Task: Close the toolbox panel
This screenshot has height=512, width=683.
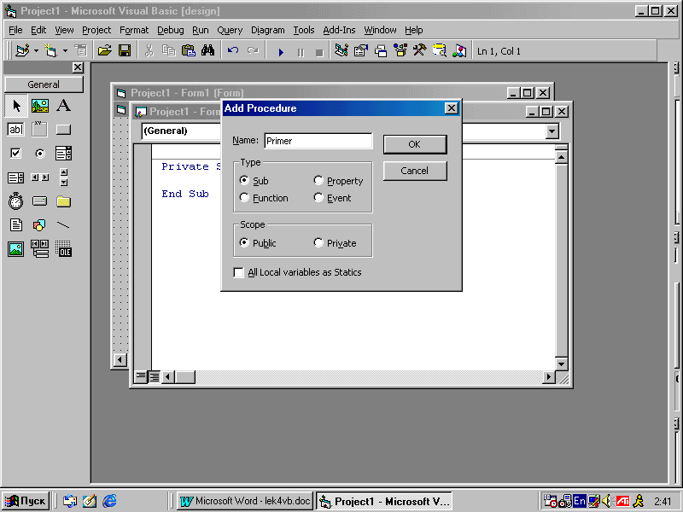Action: (x=78, y=67)
